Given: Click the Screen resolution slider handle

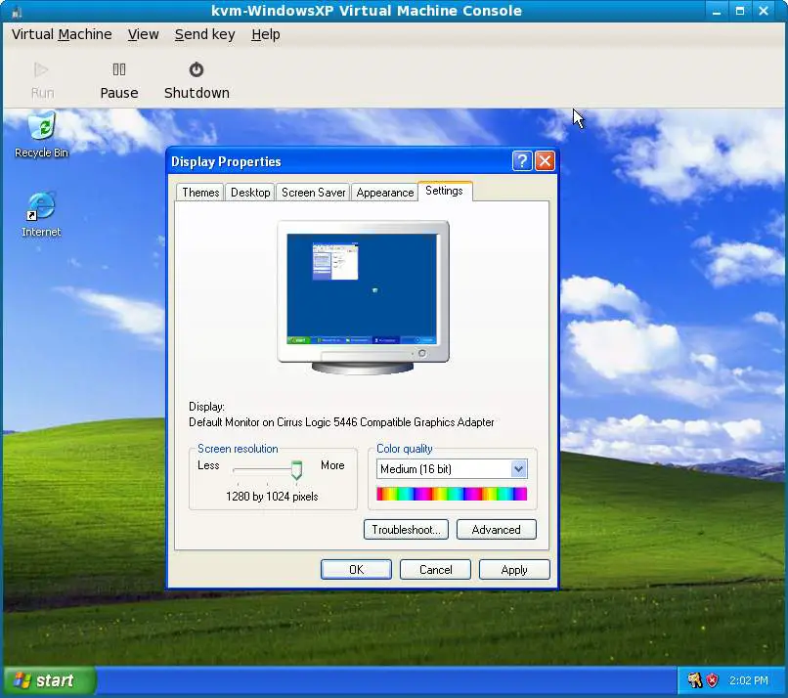Looking at the screenshot, I should click(x=296, y=470).
